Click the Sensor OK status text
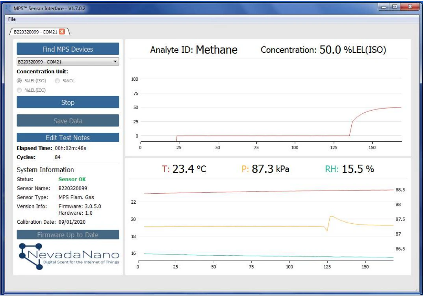Image resolution: width=423 pixels, height=297 pixels. [72, 179]
